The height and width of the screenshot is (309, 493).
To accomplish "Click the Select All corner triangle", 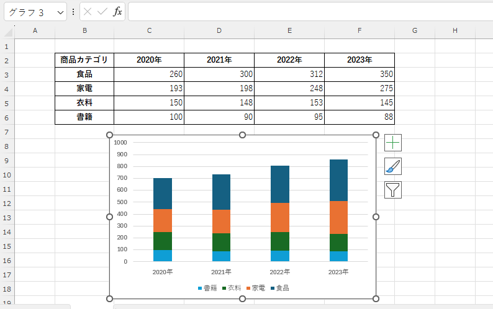I will (x=9, y=31).
